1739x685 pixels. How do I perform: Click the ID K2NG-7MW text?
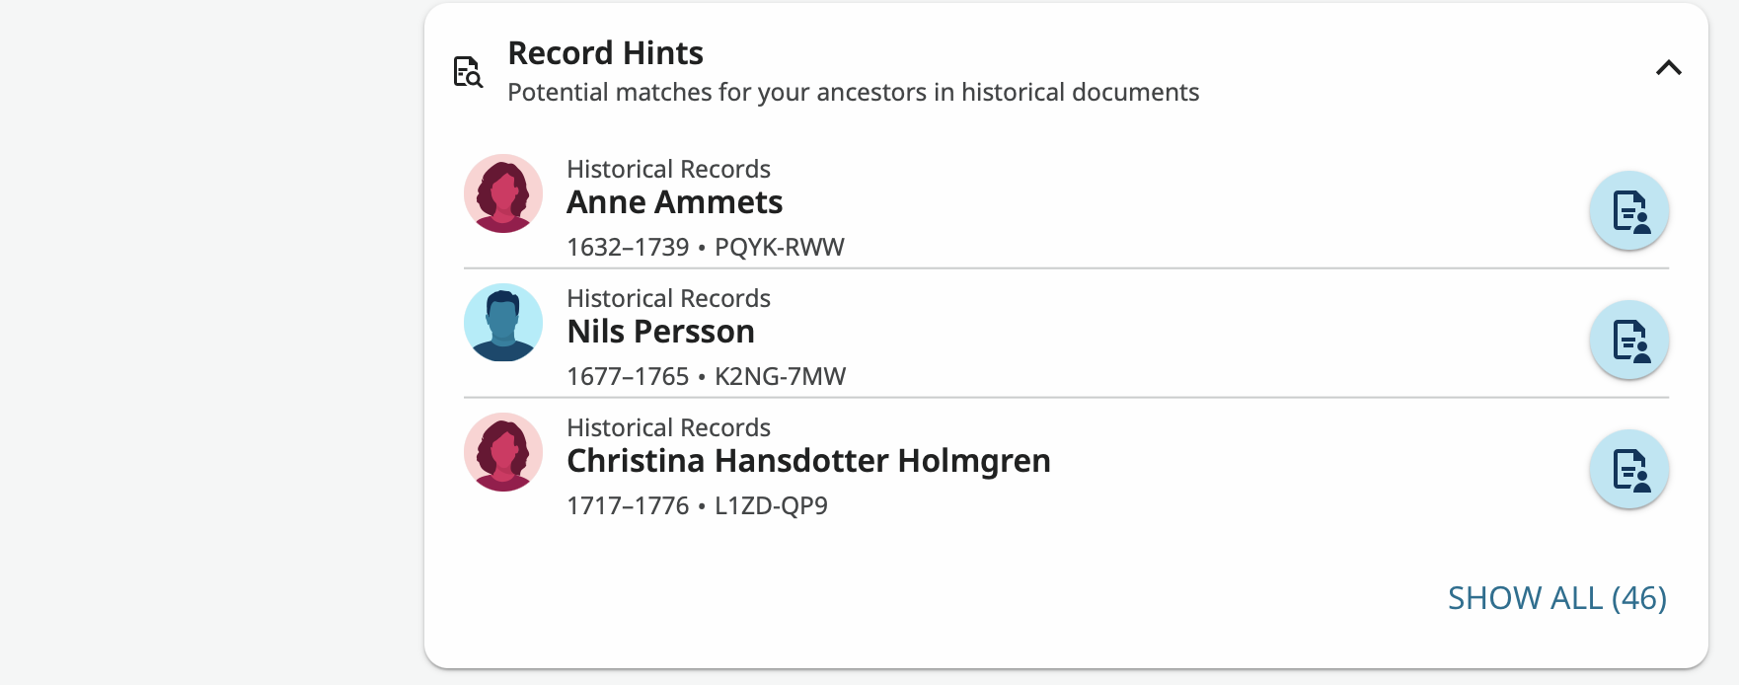pos(780,376)
